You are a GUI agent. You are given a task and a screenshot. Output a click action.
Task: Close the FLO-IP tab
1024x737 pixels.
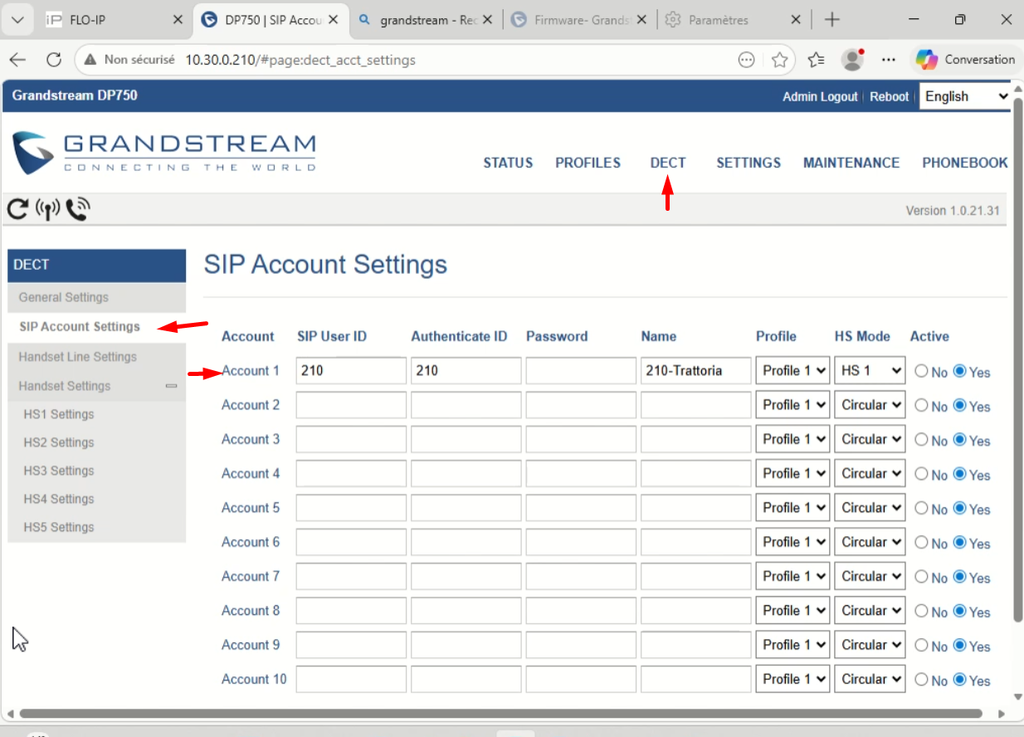pyautogui.click(x=178, y=20)
